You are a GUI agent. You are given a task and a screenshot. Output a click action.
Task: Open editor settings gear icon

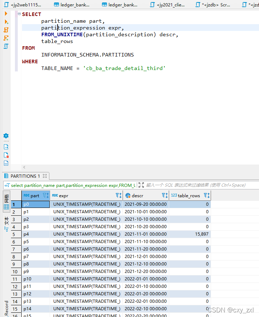[6, 136]
